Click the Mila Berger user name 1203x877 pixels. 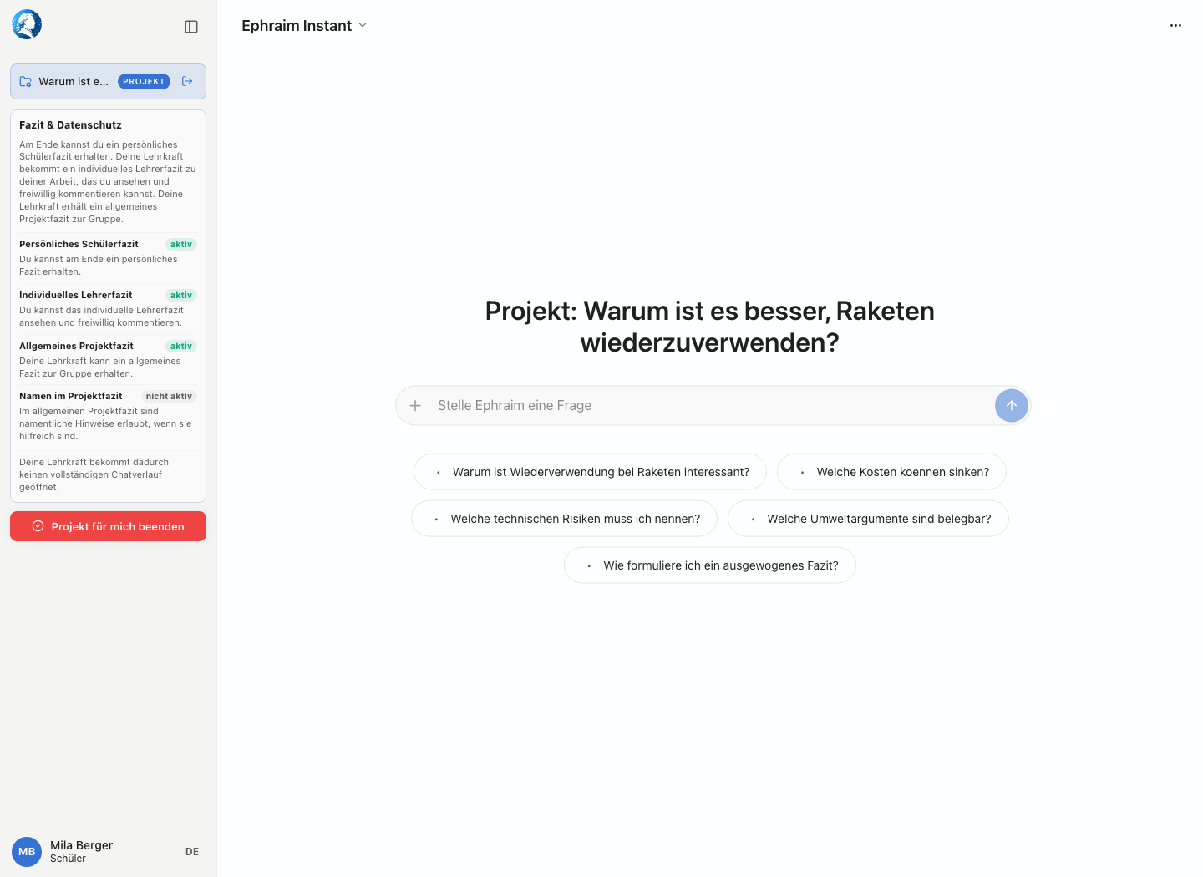[81, 845]
